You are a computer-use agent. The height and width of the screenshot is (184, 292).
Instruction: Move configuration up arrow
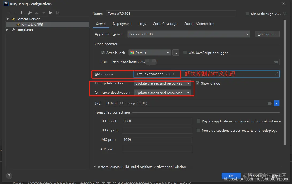(x=37, y=13)
